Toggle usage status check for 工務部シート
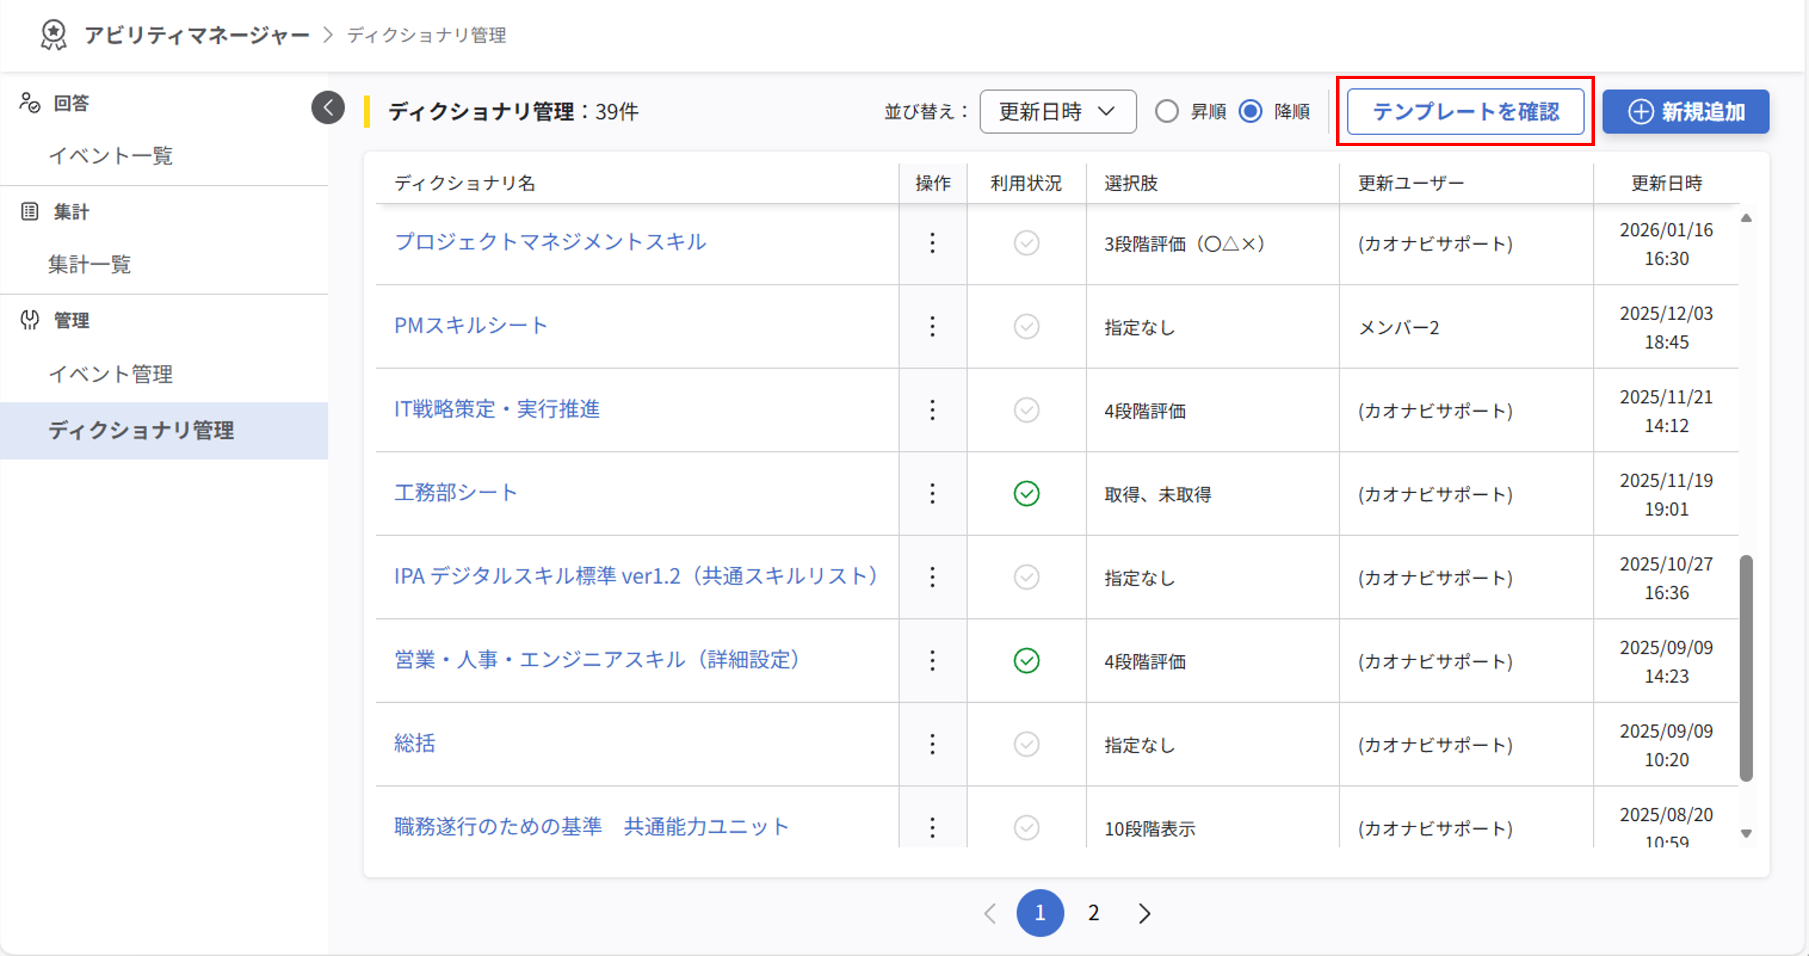 point(1026,494)
